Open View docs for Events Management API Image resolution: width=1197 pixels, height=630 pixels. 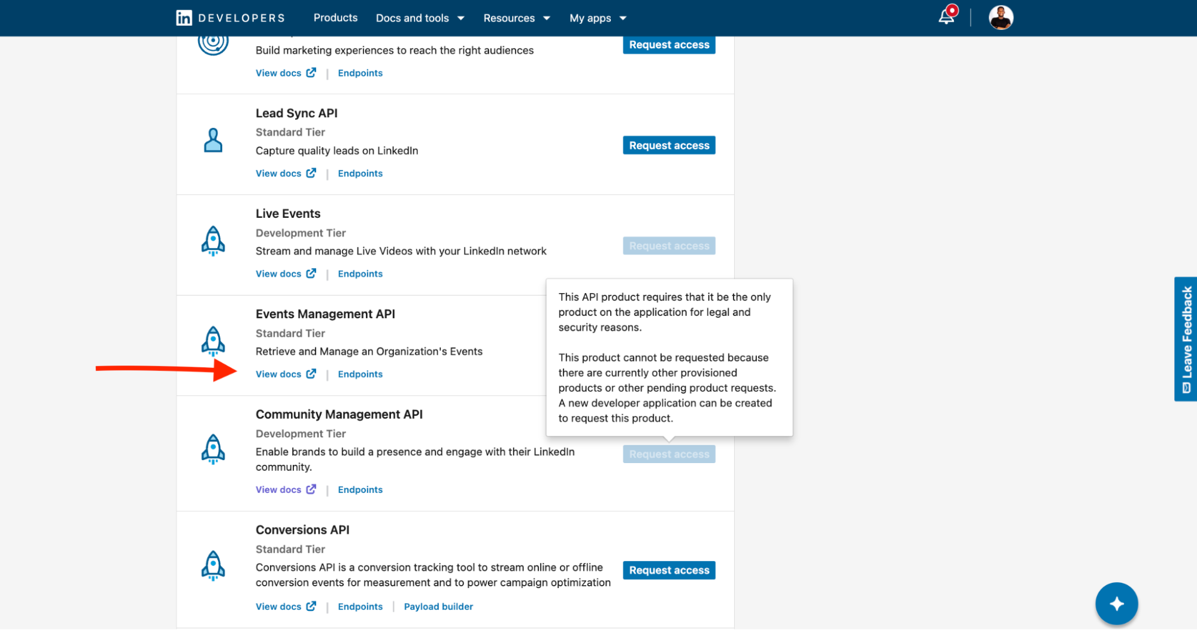[278, 375]
